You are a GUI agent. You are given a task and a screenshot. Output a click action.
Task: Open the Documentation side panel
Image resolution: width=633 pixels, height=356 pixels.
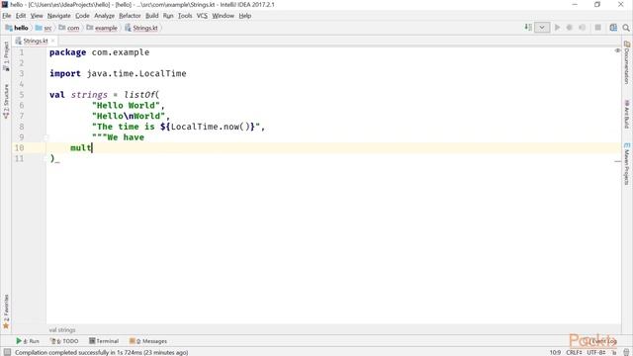627,62
